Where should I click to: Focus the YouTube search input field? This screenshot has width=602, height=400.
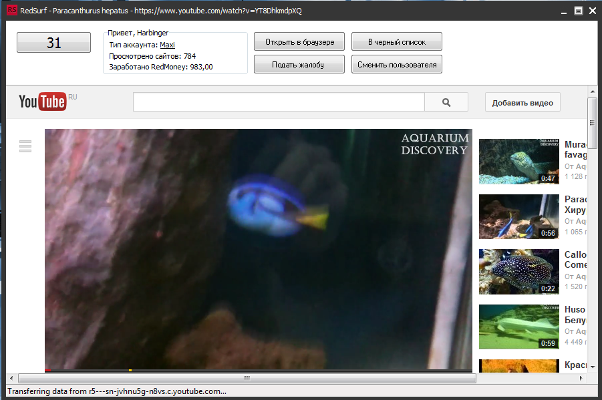coord(279,102)
